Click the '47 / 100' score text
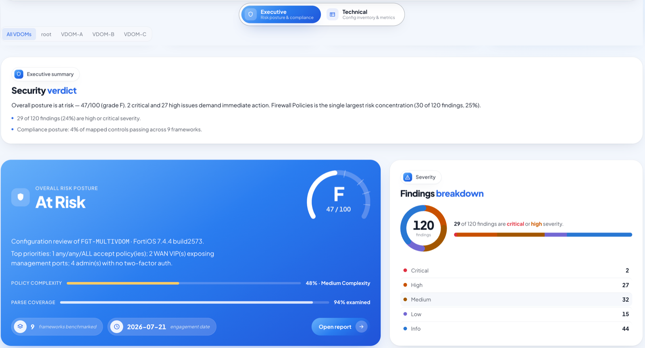 point(339,209)
